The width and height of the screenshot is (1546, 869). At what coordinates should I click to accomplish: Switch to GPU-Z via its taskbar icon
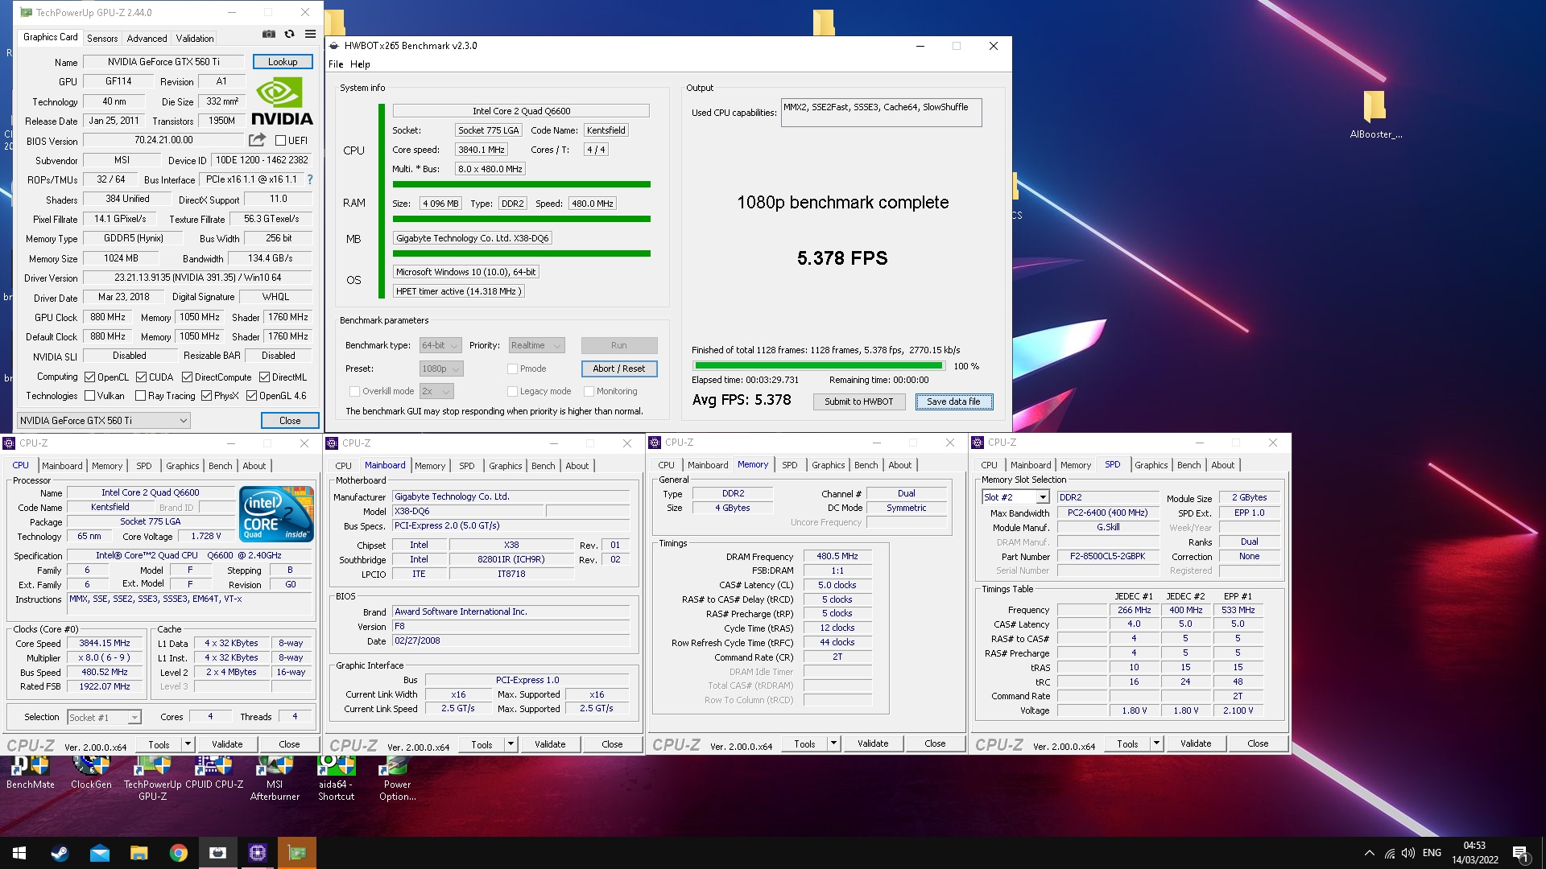(297, 853)
